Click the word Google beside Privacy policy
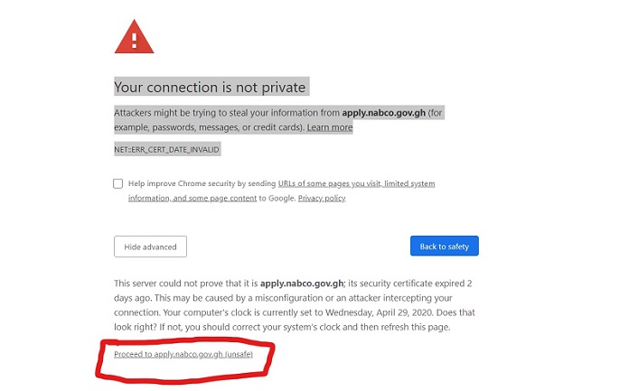This screenshot has width=629, height=391. [x=282, y=198]
